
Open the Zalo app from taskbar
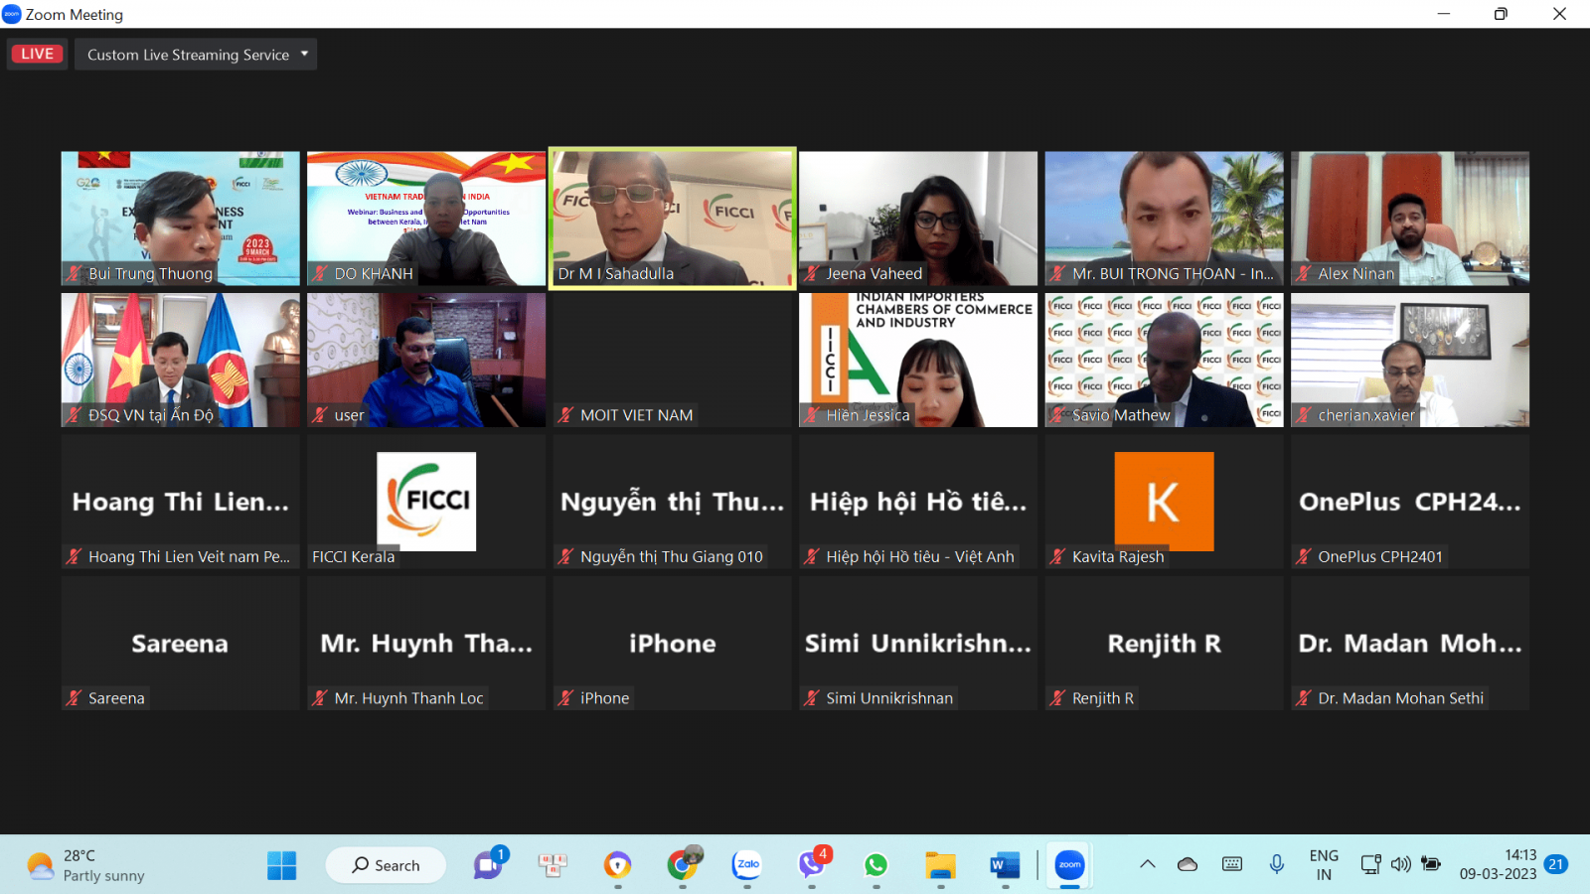point(747,865)
